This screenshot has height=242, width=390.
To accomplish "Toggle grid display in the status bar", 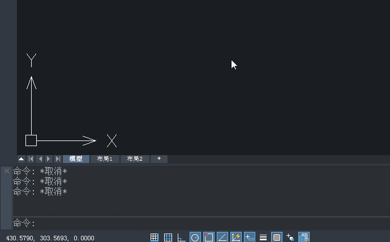I will (x=168, y=237).
